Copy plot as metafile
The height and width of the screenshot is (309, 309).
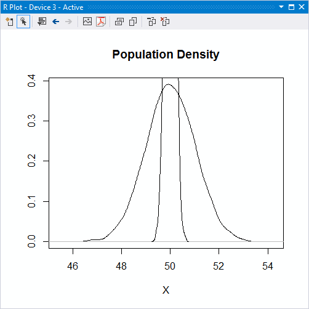click(x=133, y=22)
